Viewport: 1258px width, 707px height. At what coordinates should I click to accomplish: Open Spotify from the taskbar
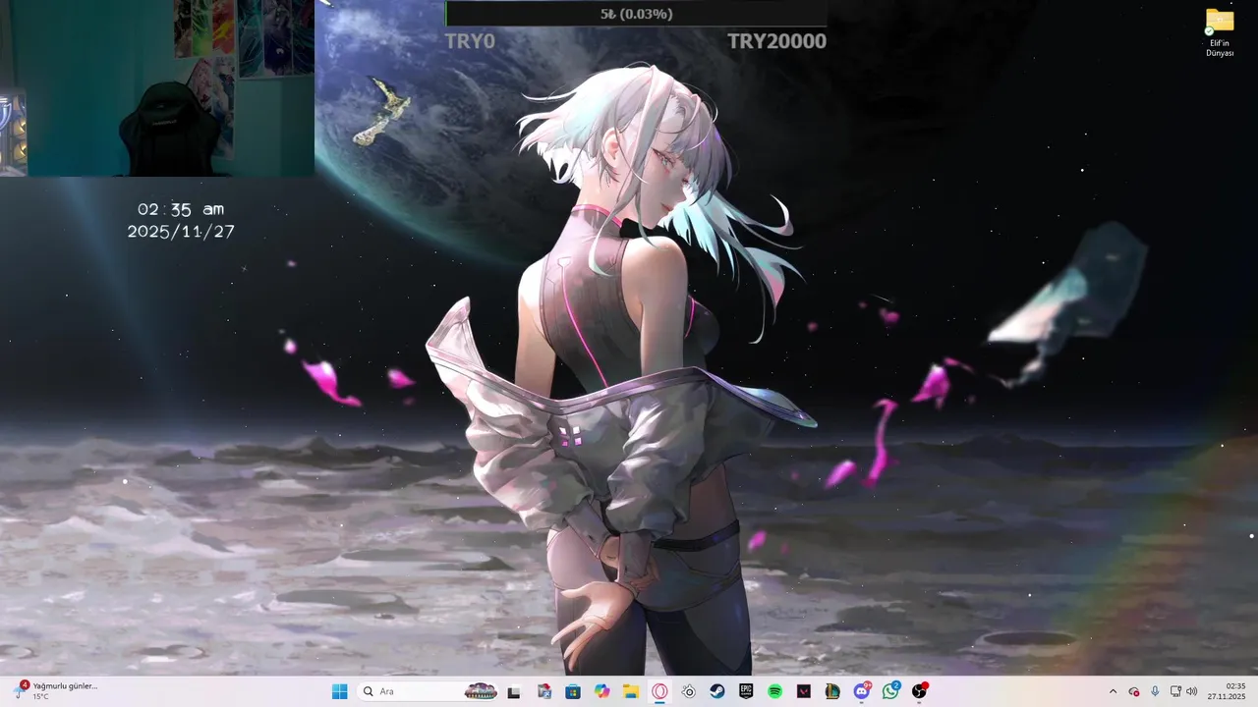point(774,691)
